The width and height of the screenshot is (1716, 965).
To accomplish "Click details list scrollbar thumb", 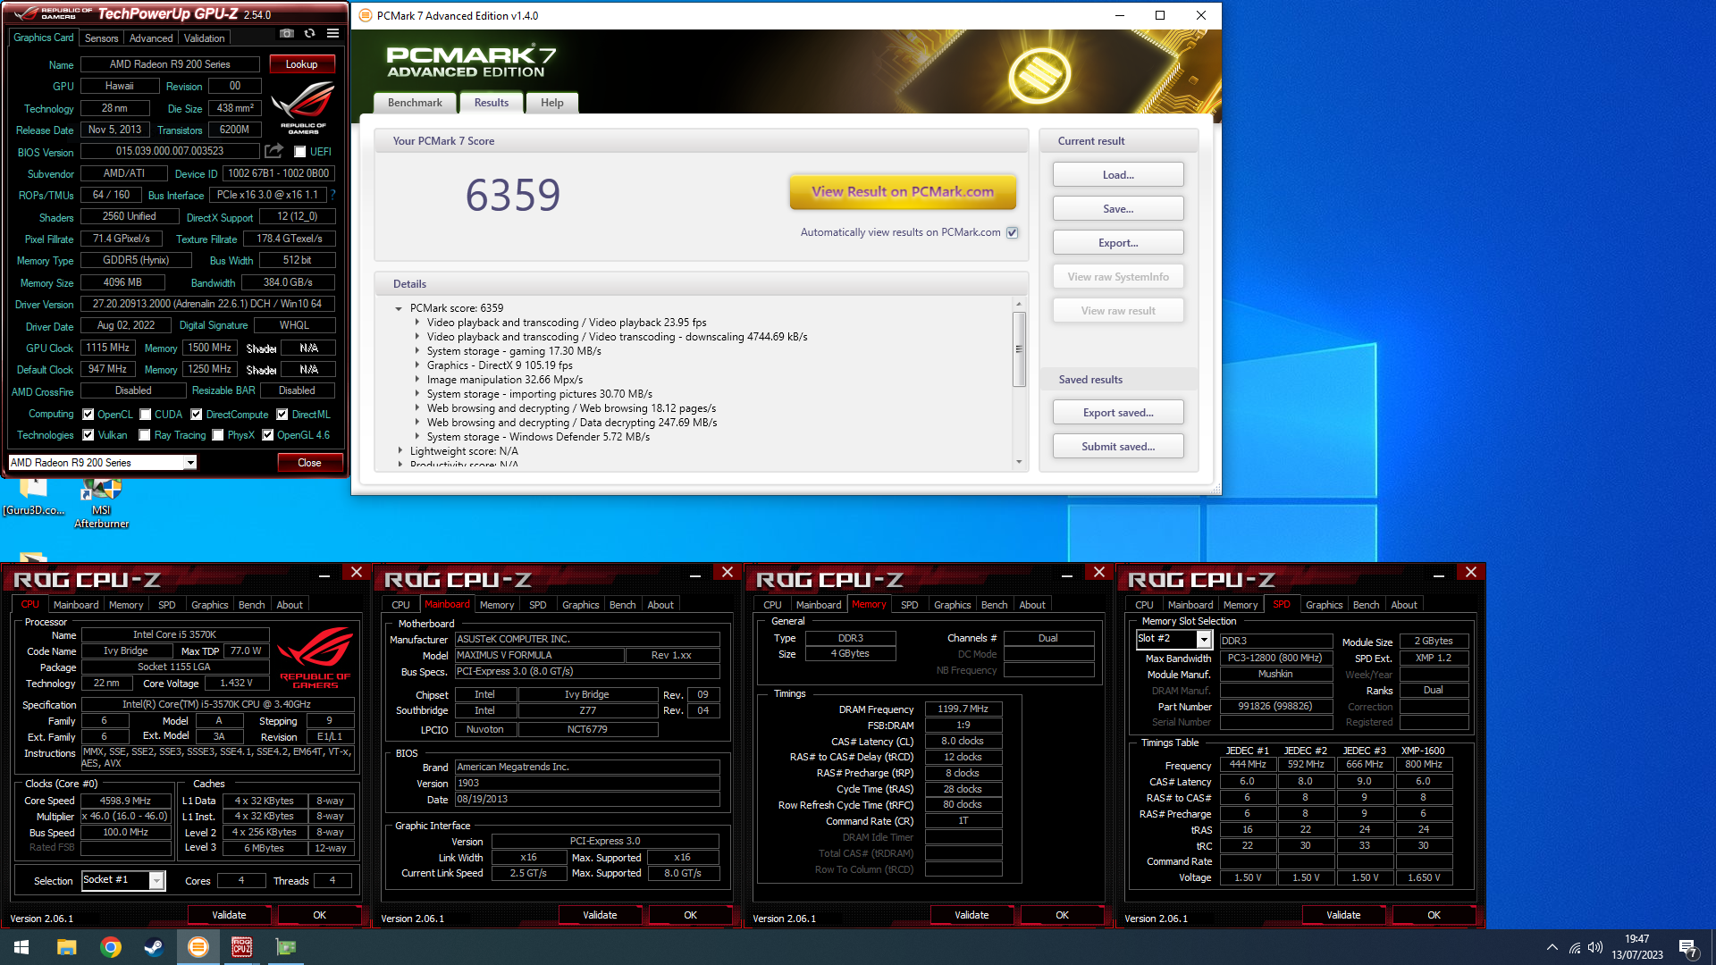I will tap(1019, 349).
